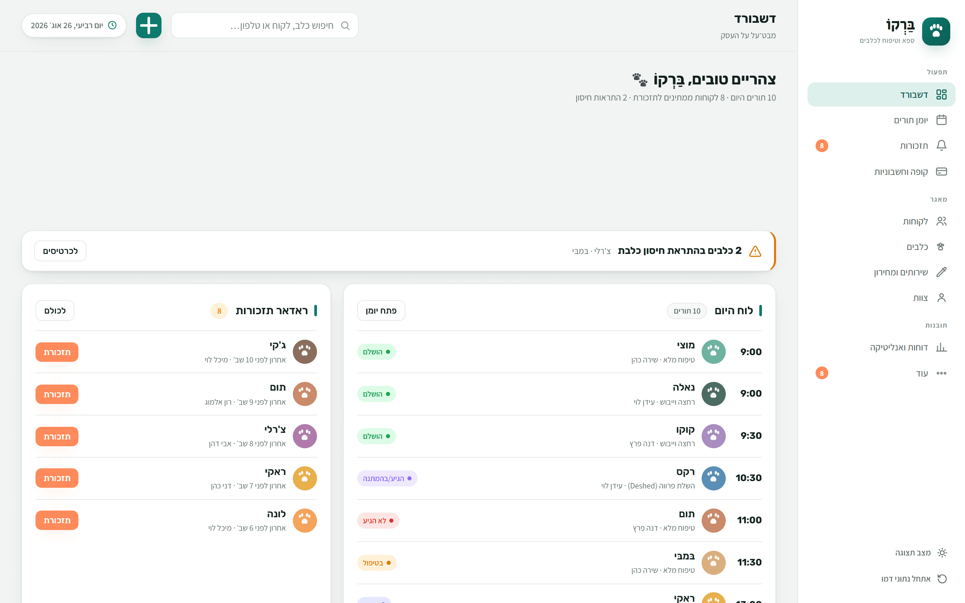Screen dimensions: 965x603
Task: Click the reset arrow icon beside אתחל נתוני דמו
Action: pos(942,579)
